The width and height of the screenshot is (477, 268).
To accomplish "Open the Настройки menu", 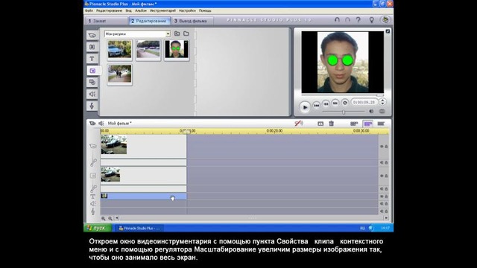I will click(187, 10).
